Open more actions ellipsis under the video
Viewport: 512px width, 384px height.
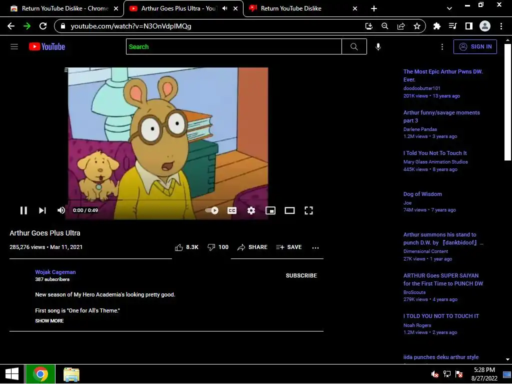315,247
